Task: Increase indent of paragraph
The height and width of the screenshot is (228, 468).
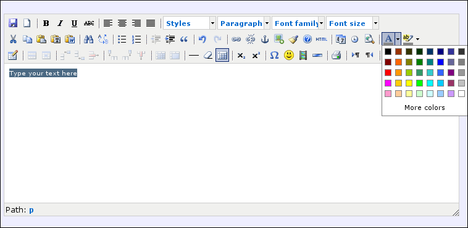Action: click(170, 39)
